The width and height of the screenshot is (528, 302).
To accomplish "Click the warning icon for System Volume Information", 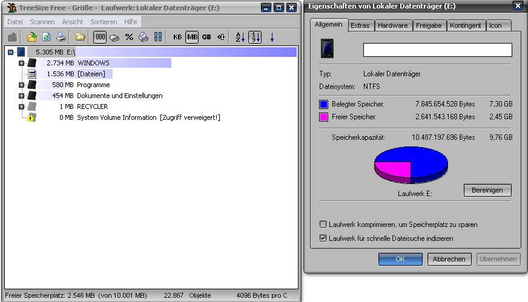I will point(31,117).
